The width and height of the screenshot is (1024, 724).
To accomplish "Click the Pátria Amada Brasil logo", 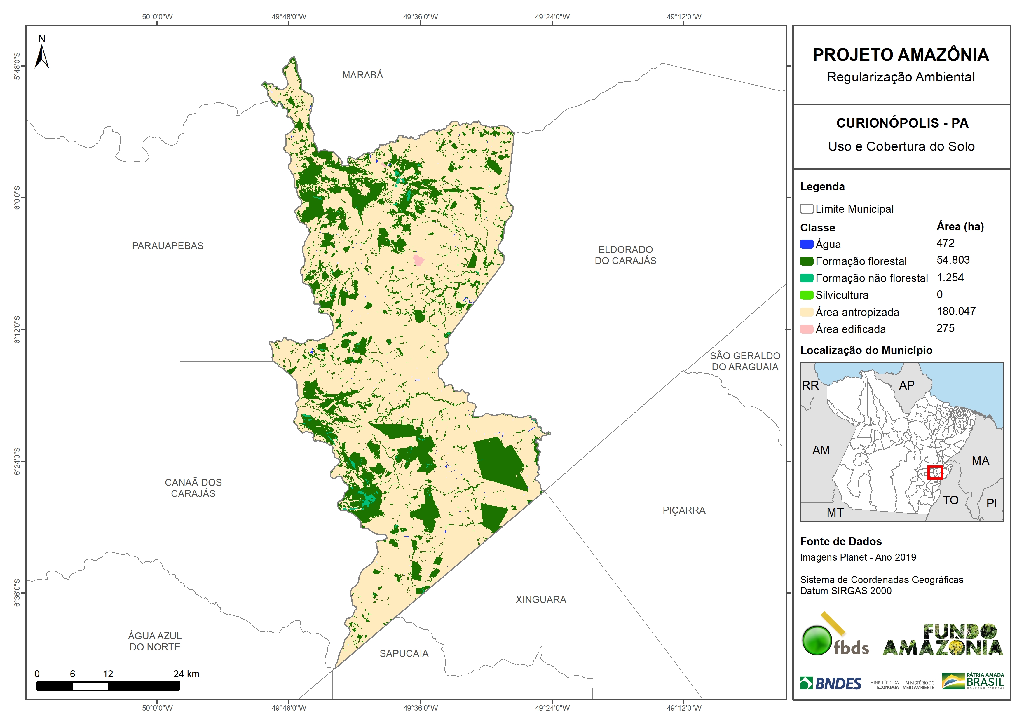I will tap(973, 681).
